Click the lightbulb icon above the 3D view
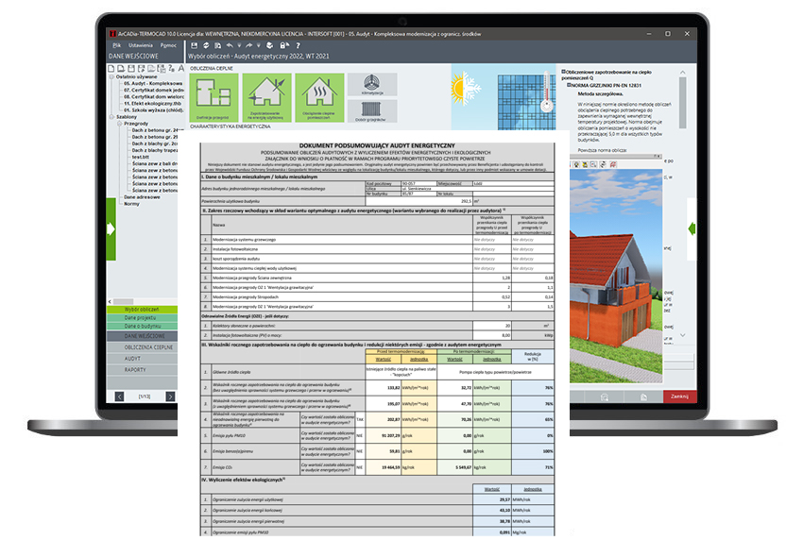 [x=576, y=164]
